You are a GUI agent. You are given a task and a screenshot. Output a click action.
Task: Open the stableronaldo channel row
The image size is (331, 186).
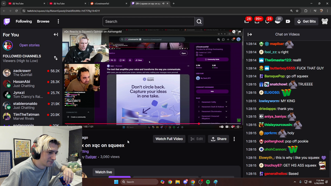31,105
